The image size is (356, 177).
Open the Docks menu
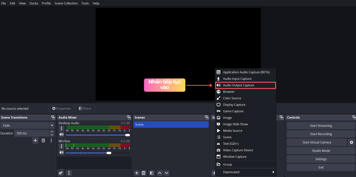pyautogui.click(x=34, y=3)
